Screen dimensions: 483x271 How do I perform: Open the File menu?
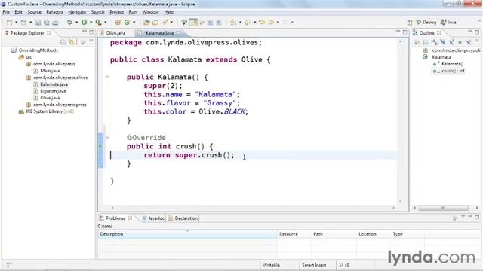(6, 12)
